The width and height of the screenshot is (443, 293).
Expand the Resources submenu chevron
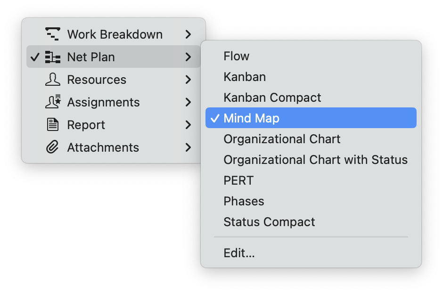(188, 79)
